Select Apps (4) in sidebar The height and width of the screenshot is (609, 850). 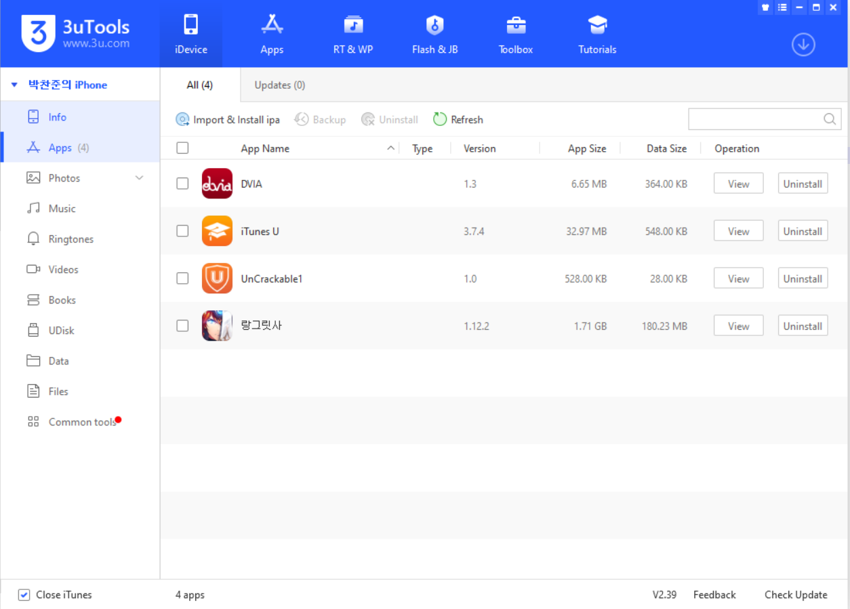click(80, 148)
